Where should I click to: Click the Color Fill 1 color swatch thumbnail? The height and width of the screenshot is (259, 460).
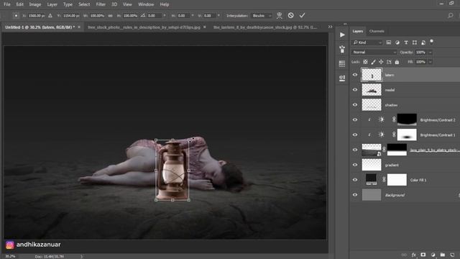click(372, 180)
